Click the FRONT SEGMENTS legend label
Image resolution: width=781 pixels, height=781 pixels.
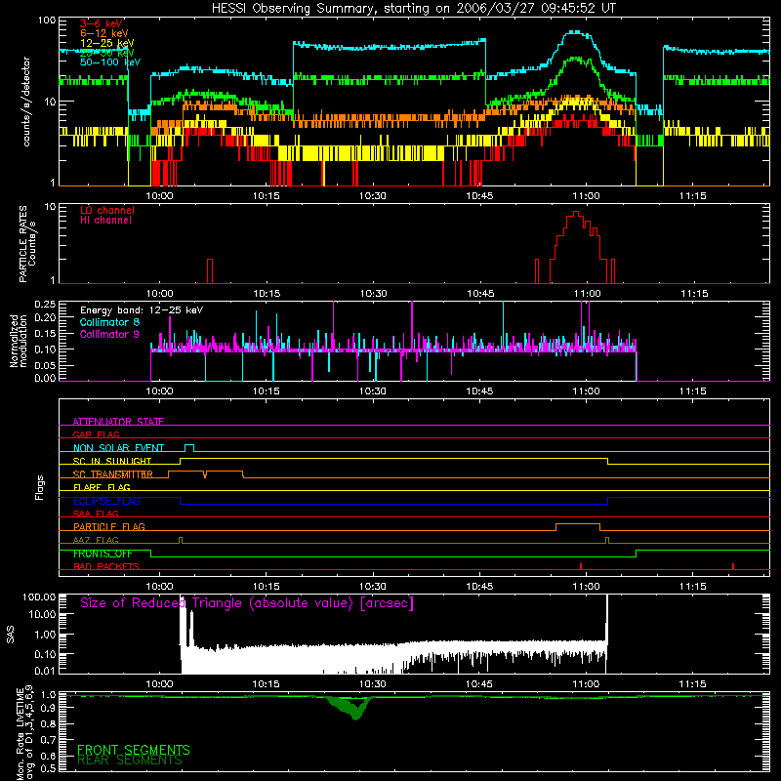pyautogui.click(x=134, y=750)
